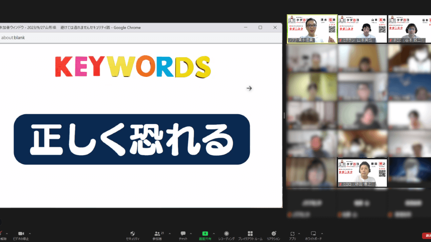The height and width of the screenshot is (242, 431).
Task: Open the 参加者 (Participants) panel
Action: coord(157,234)
